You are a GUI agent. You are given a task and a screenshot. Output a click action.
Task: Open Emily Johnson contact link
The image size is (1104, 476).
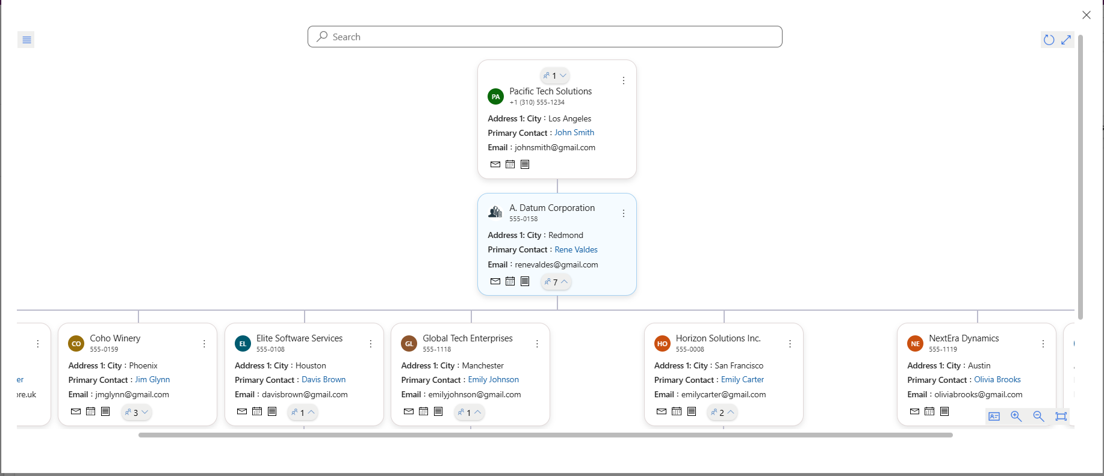coord(494,380)
